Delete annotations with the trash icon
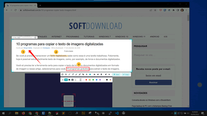The image size is (207, 116). click(x=101, y=74)
